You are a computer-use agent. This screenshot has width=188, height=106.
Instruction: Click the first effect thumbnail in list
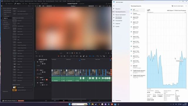click(x=14, y=11)
